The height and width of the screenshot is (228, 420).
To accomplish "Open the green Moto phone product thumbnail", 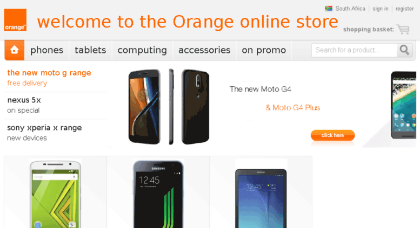I will (56, 194).
